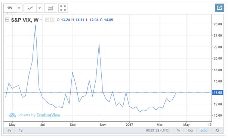Open the interval dropdown arrow next to 1W

click(x=19, y=8)
